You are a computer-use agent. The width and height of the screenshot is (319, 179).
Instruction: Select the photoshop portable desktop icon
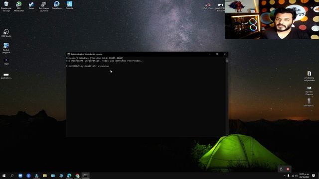click(x=309, y=76)
